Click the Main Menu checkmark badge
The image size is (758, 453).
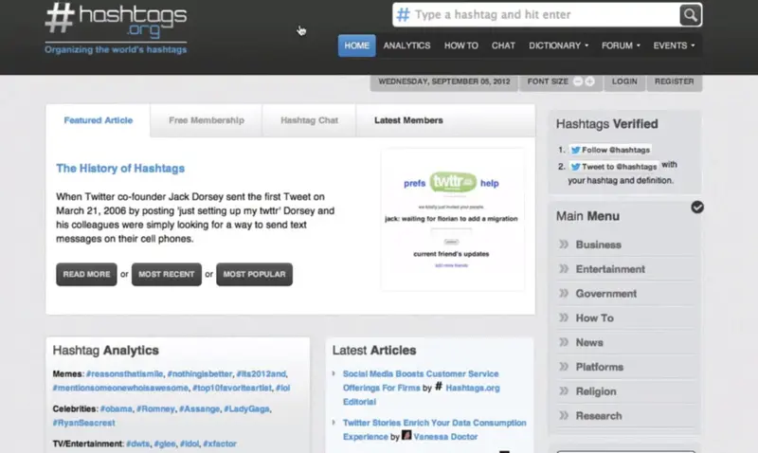click(697, 207)
